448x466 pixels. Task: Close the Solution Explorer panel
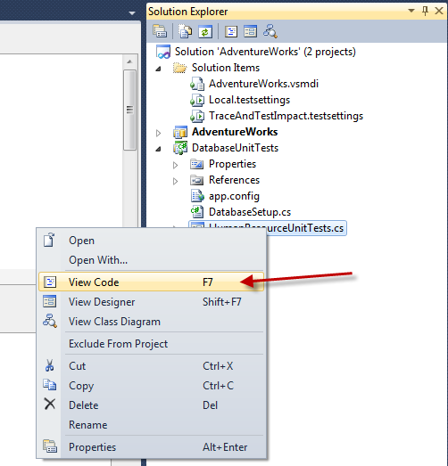coord(439,11)
